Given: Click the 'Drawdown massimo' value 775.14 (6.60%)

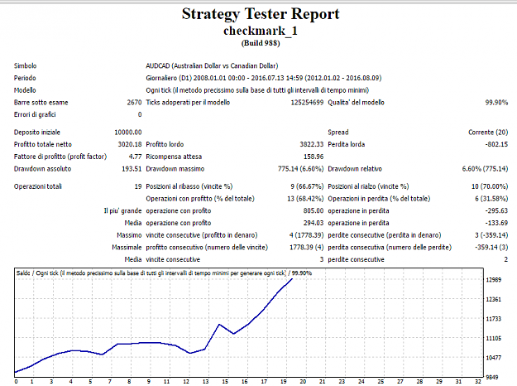Looking at the screenshot, I should coord(301,169).
